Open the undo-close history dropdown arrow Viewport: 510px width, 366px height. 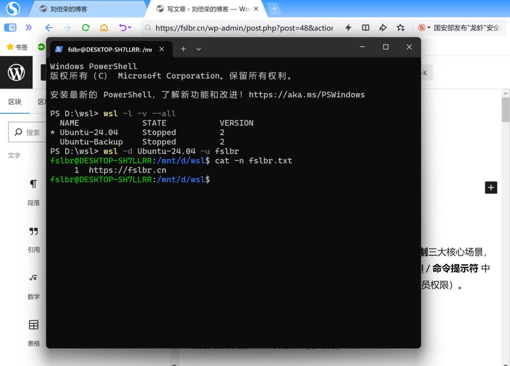pos(129,27)
